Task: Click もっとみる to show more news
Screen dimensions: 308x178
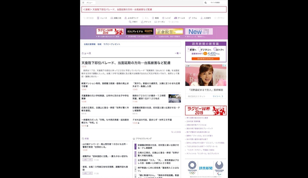Action: tap(176, 132)
